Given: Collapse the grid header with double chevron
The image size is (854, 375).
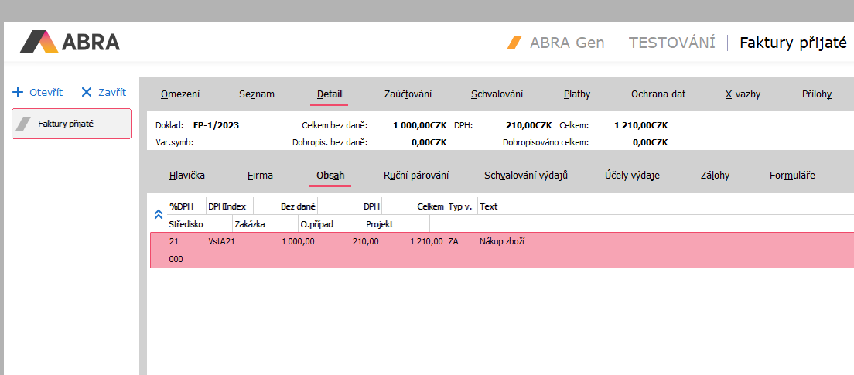Looking at the screenshot, I should 159,214.
